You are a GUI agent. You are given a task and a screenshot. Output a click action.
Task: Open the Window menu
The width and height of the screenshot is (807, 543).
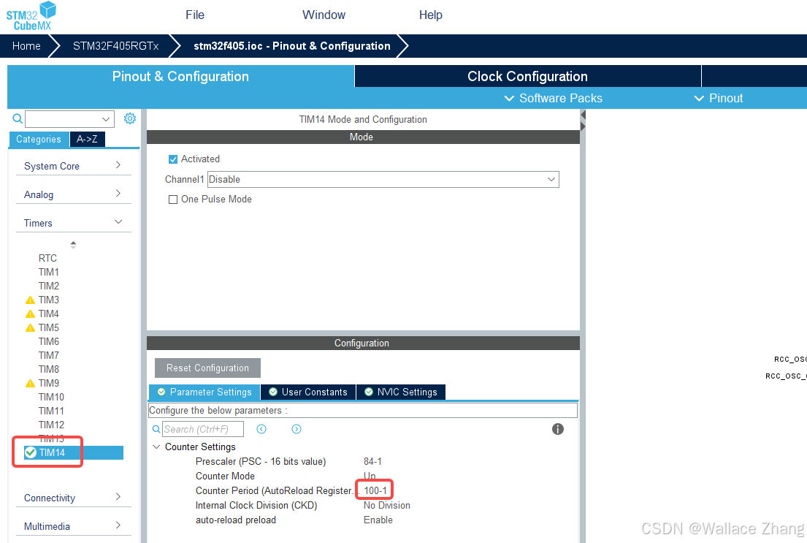coord(324,15)
